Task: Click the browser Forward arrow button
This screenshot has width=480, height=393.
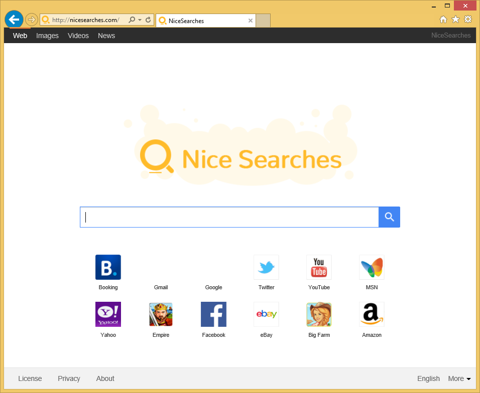Action: (31, 20)
